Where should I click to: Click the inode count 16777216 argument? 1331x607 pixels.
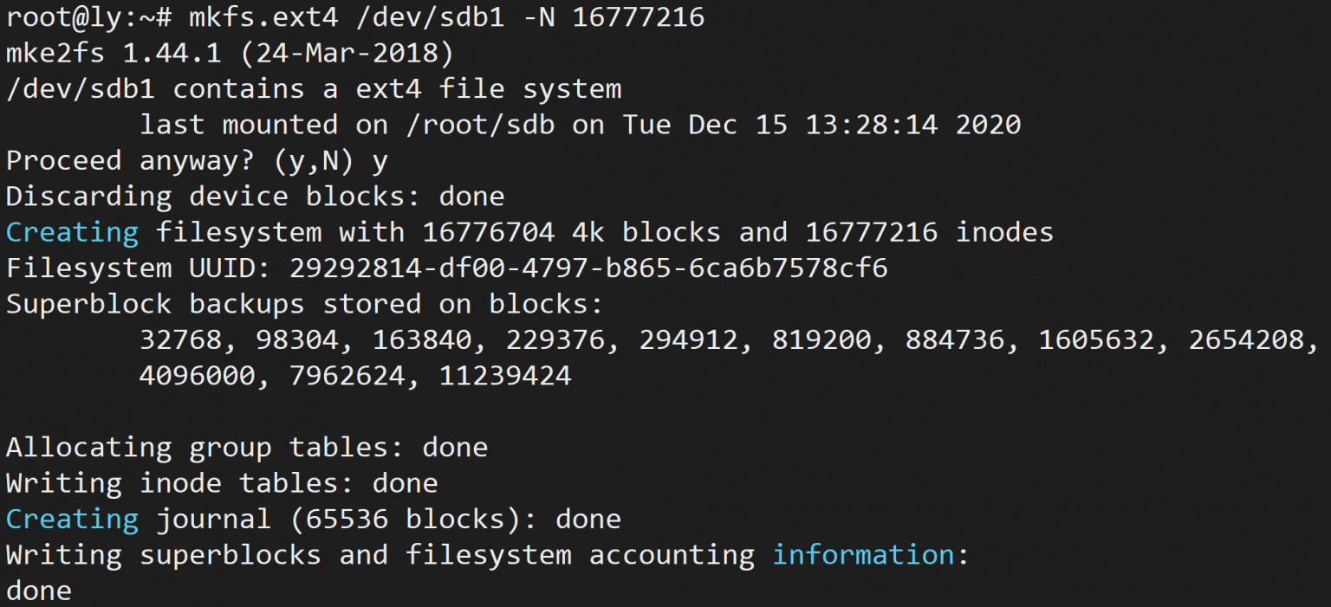(x=639, y=16)
